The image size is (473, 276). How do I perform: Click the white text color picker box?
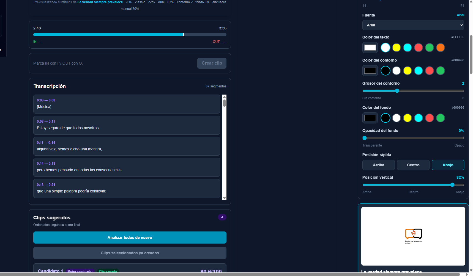[370, 48]
